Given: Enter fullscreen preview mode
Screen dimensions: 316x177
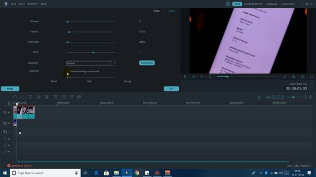Looking at the screenshot, I should [312, 77].
